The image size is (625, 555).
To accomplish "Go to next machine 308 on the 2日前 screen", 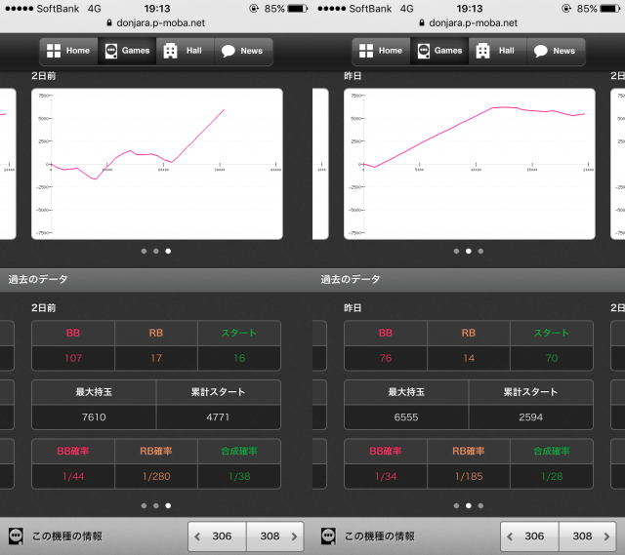I will (275, 536).
